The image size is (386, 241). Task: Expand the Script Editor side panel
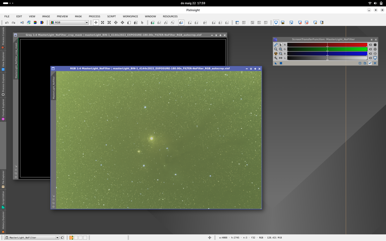coord(3,200)
